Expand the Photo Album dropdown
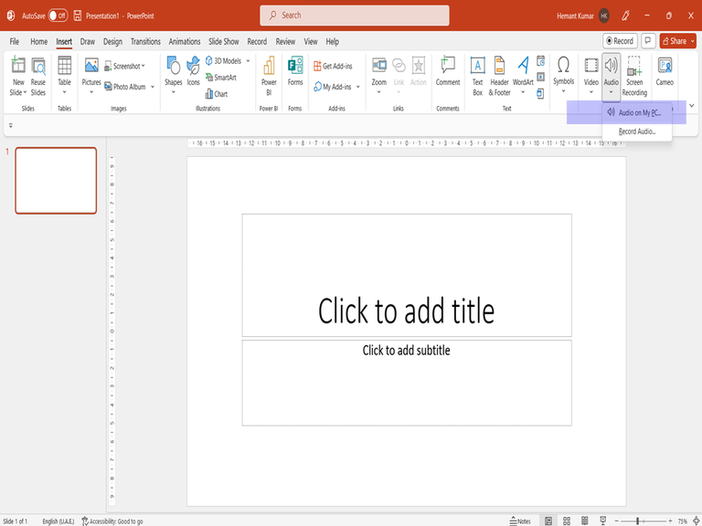This screenshot has width=702, height=526. pos(151,87)
